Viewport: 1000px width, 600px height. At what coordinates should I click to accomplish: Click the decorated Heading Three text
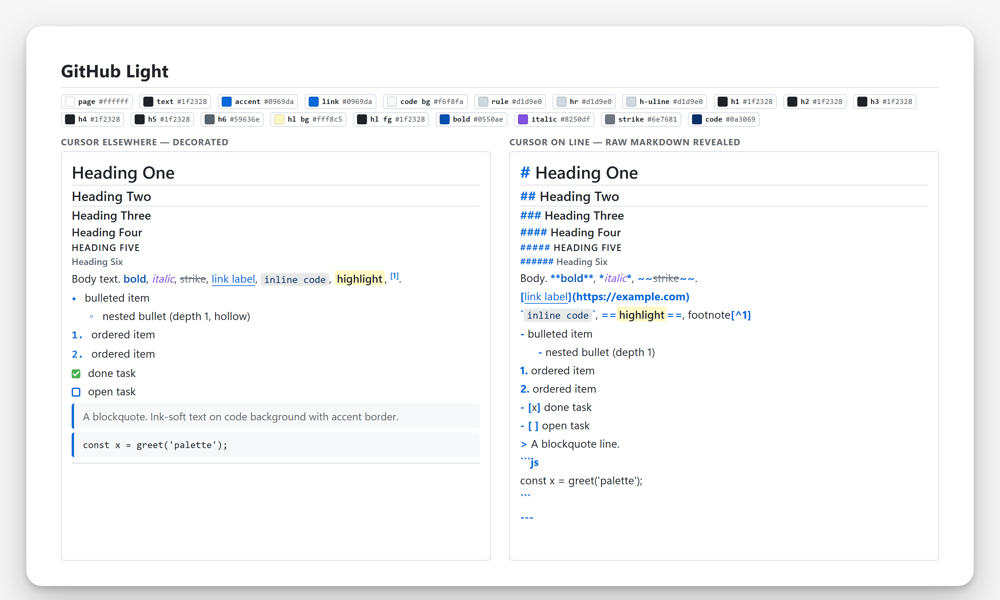click(112, 216)
